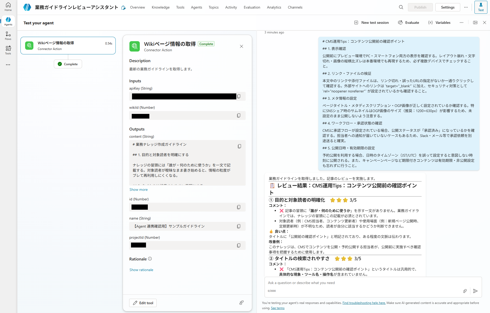
Task: Expand the Show rationale link
Action: coord(141,270)
